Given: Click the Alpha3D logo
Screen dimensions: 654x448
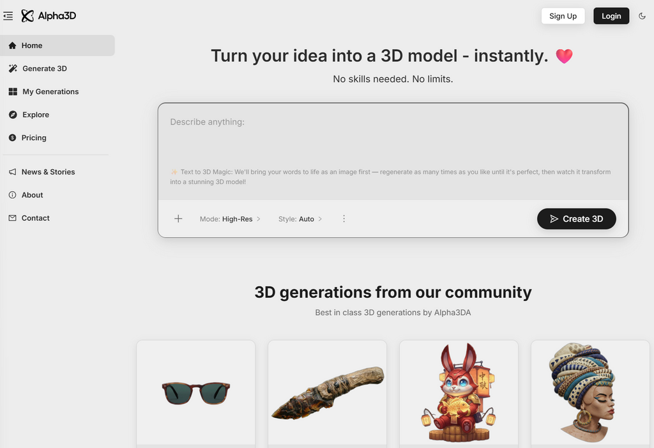Looking at the screenshot, I should coord(49,16).
